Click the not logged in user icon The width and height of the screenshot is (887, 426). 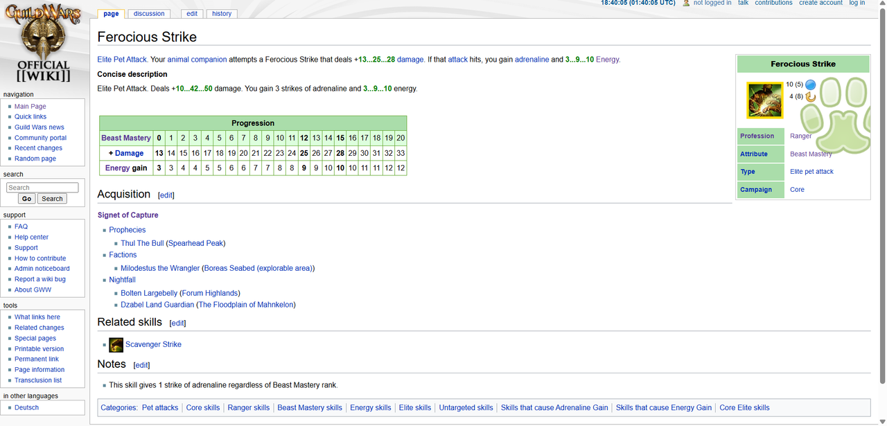pos(686,3)
